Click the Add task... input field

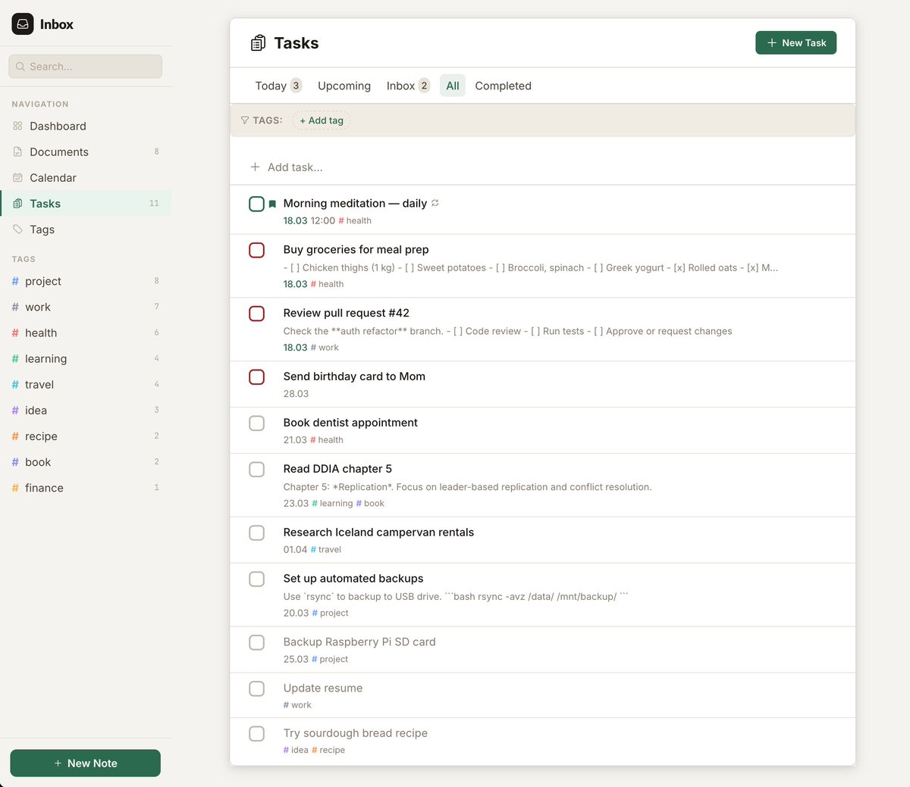tap(542, 167)
